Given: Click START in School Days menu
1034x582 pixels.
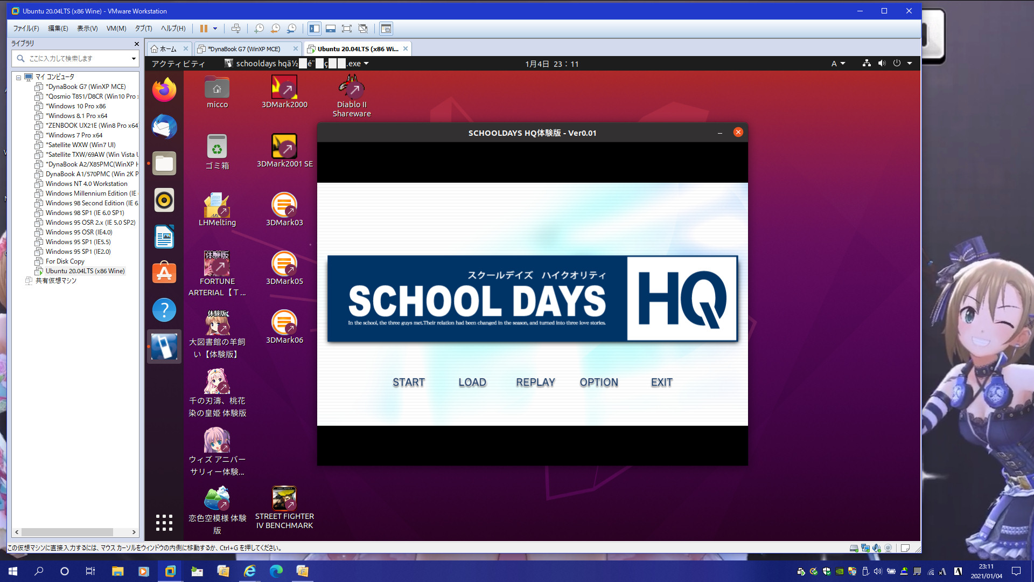Looking at the screenshot, I should (x=409, y=383).
